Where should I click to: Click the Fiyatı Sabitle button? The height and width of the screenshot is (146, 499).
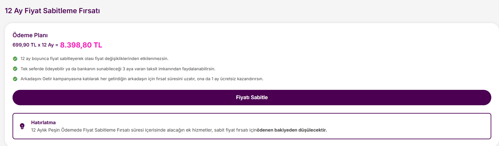[x=252, y=98]
